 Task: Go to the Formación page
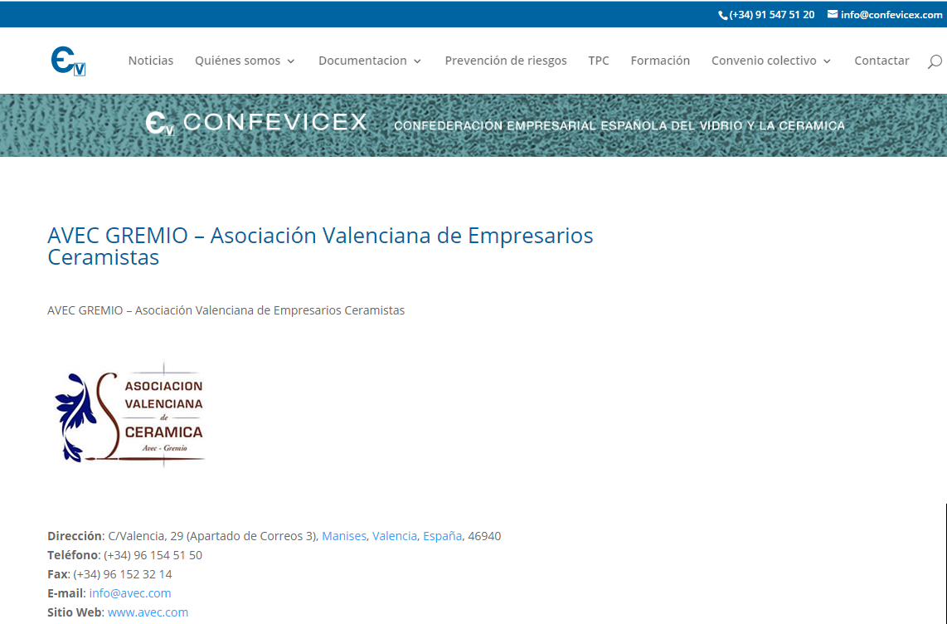point(660,61)
